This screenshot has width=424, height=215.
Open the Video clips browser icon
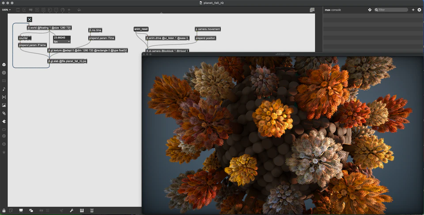click(4, 97)
